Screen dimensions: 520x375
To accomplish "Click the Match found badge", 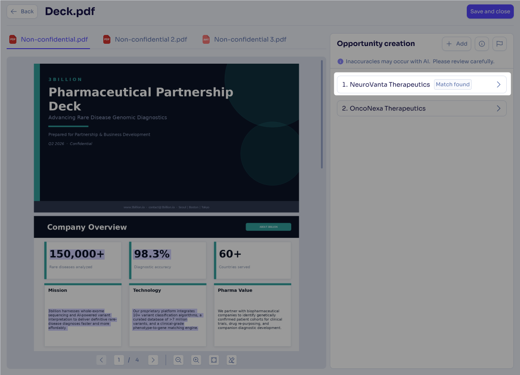I will pyautogui.click(x=452, y=84).
